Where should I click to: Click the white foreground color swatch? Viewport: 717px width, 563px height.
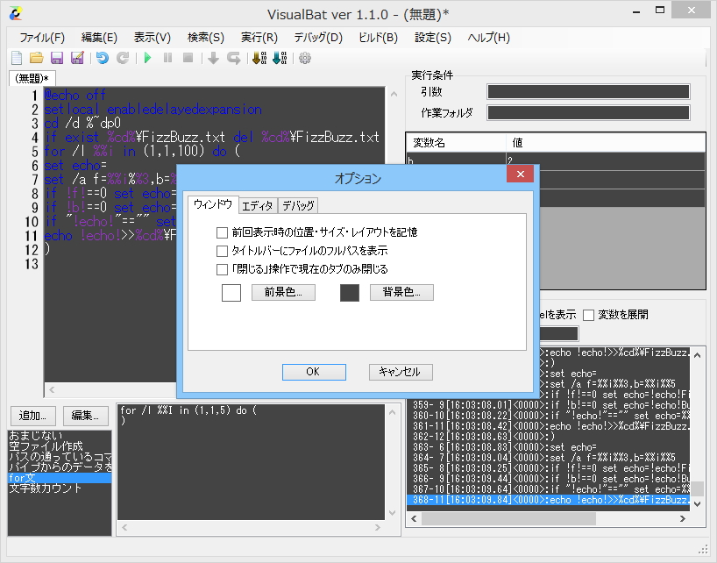(x=231, y=293)
